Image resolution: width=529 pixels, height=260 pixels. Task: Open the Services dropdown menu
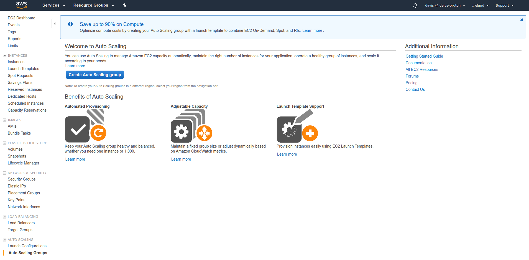pyautogui.click(x=54, y=5)
